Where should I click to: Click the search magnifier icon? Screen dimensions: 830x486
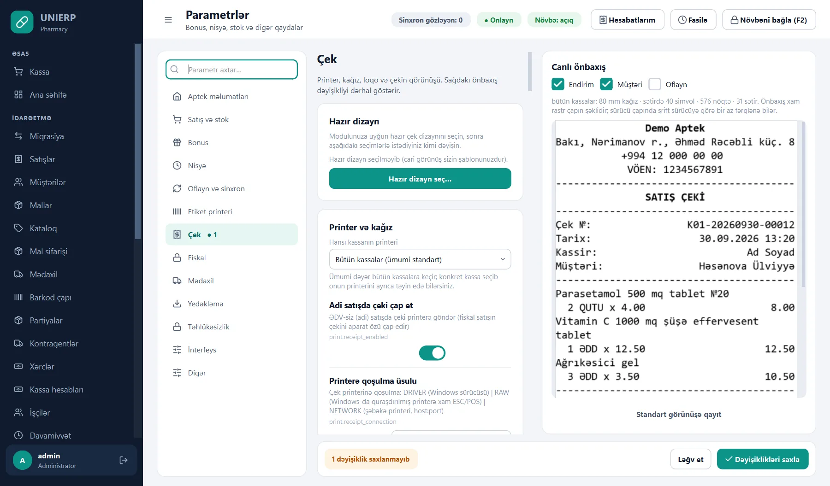point(175,70)
